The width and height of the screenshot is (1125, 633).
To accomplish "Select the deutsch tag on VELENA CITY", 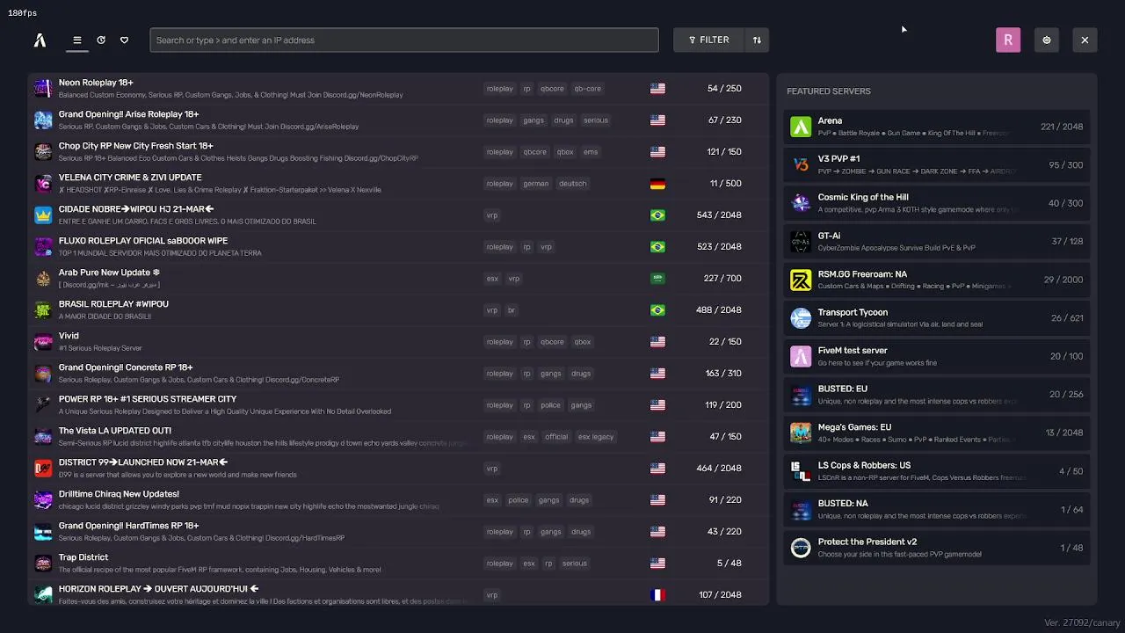I will pos(572,183).
